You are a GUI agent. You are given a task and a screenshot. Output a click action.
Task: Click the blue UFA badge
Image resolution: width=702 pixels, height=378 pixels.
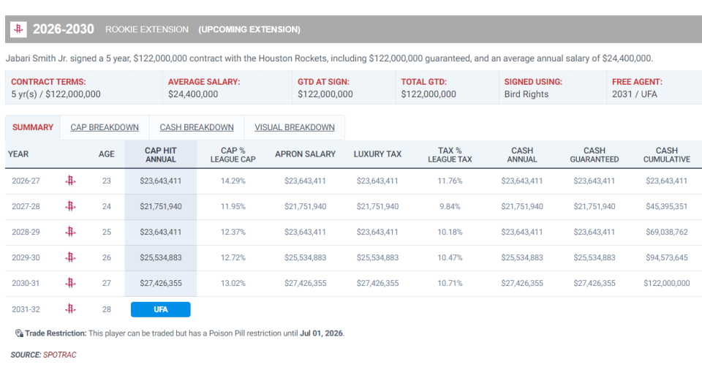pos(161,309)
